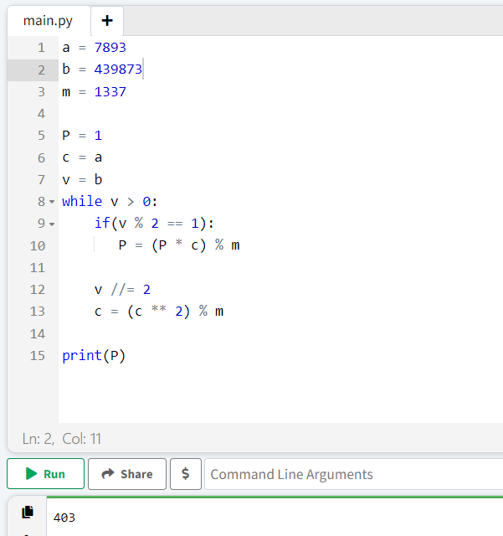Collapse the while loop fold arrow

coord(52,202)
